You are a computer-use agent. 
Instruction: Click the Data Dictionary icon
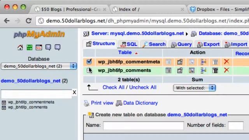[119, 103]
